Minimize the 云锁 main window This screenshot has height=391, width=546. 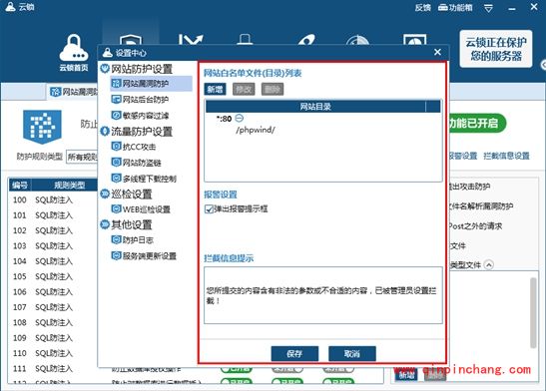click(512, 8)
